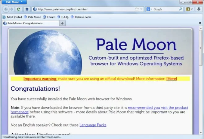This screenshot has width=204, height=139.
Task: Reload the current page
Action: tap(19, 9)
